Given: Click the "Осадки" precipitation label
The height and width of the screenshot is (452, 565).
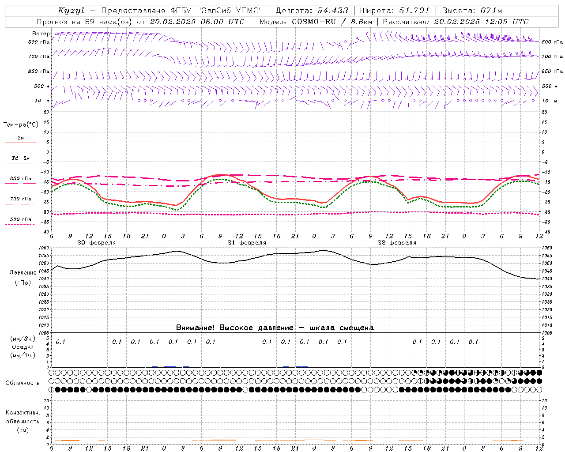Looking at the screenshot, I should (x=23, y=347).
